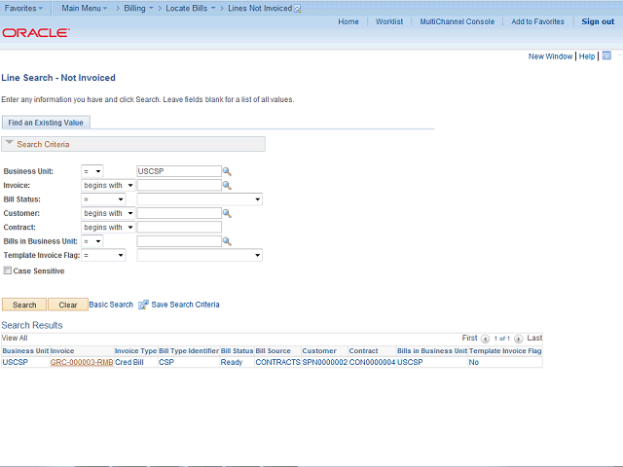Click the Cred Bill invoice type cell
The width and height of the screenshot is (623, 467).
(x=129, y=362)
